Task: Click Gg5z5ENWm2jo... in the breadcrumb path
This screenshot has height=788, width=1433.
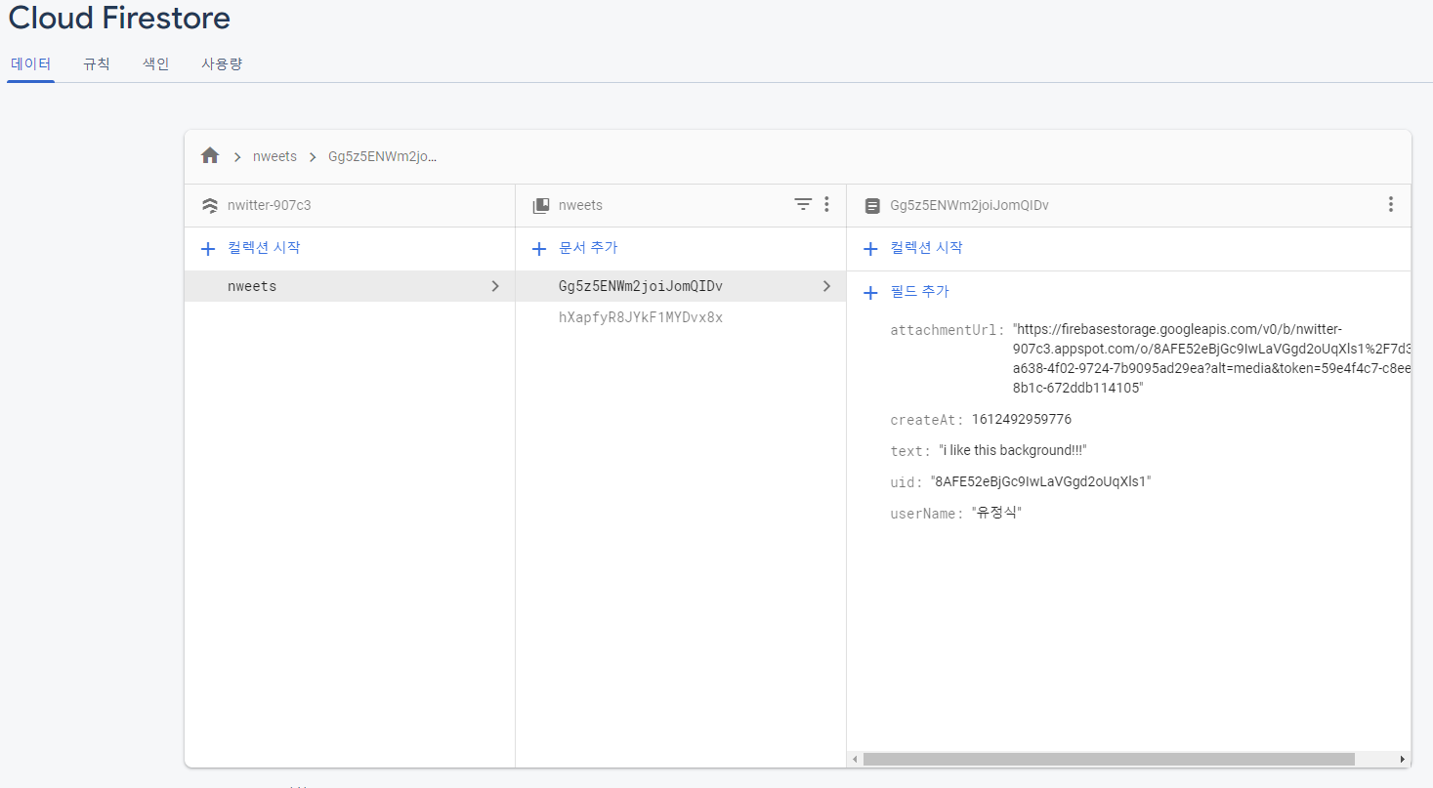Action: [382, 156]
